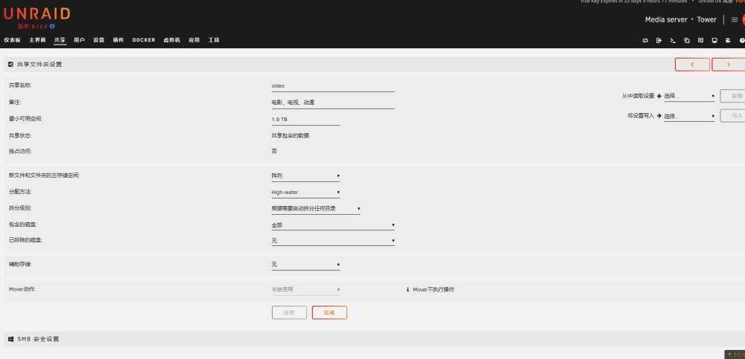Image resolution: width=745 pixels, height=359 pixels.
Task: Switch to the 共享 tab
Action: pyautogui.click(x=60, y=40)
